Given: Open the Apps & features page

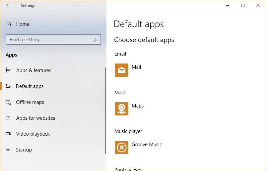Looking at the screenshot, I should tap(33, 70).
